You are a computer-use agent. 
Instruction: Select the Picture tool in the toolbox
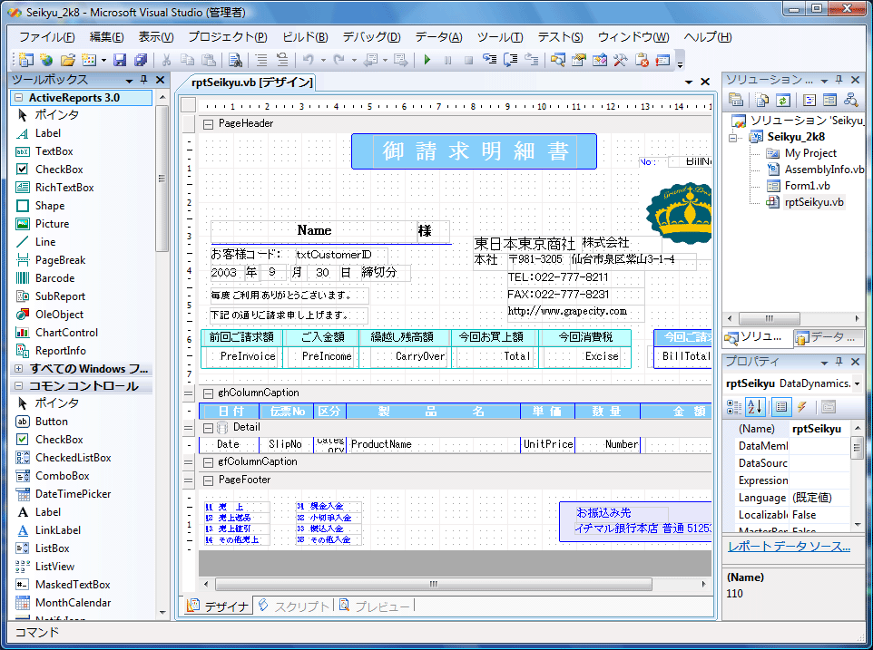tap(54, 223)
